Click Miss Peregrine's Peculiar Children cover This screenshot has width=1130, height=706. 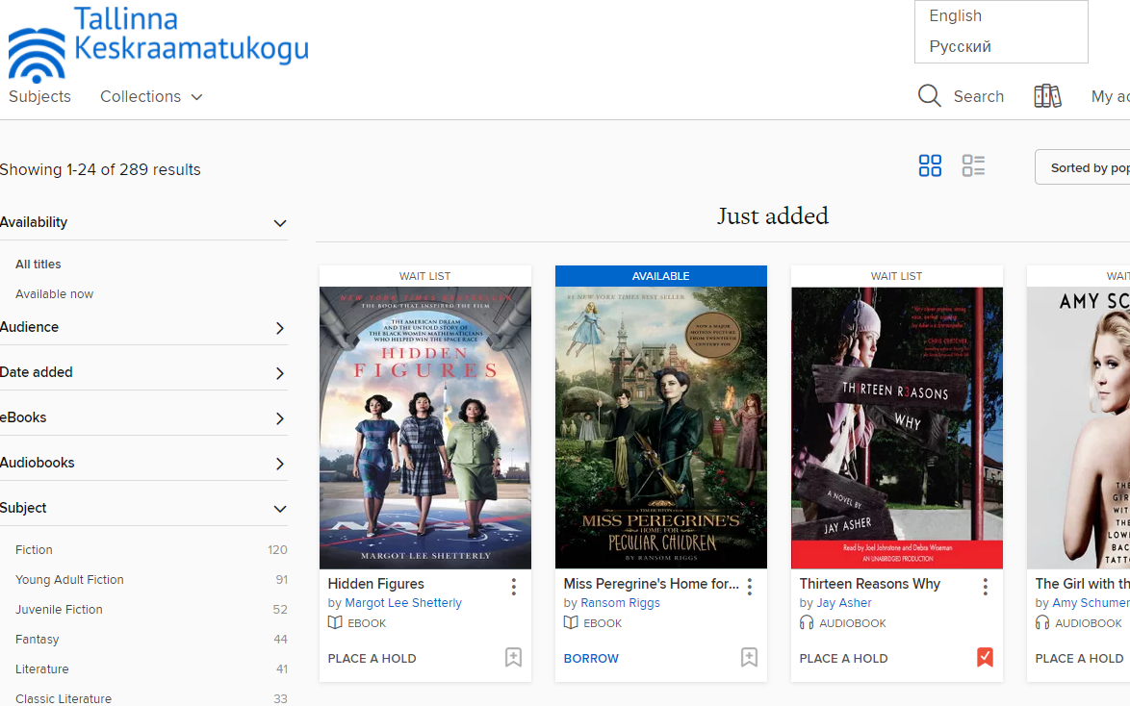[661, 428]
